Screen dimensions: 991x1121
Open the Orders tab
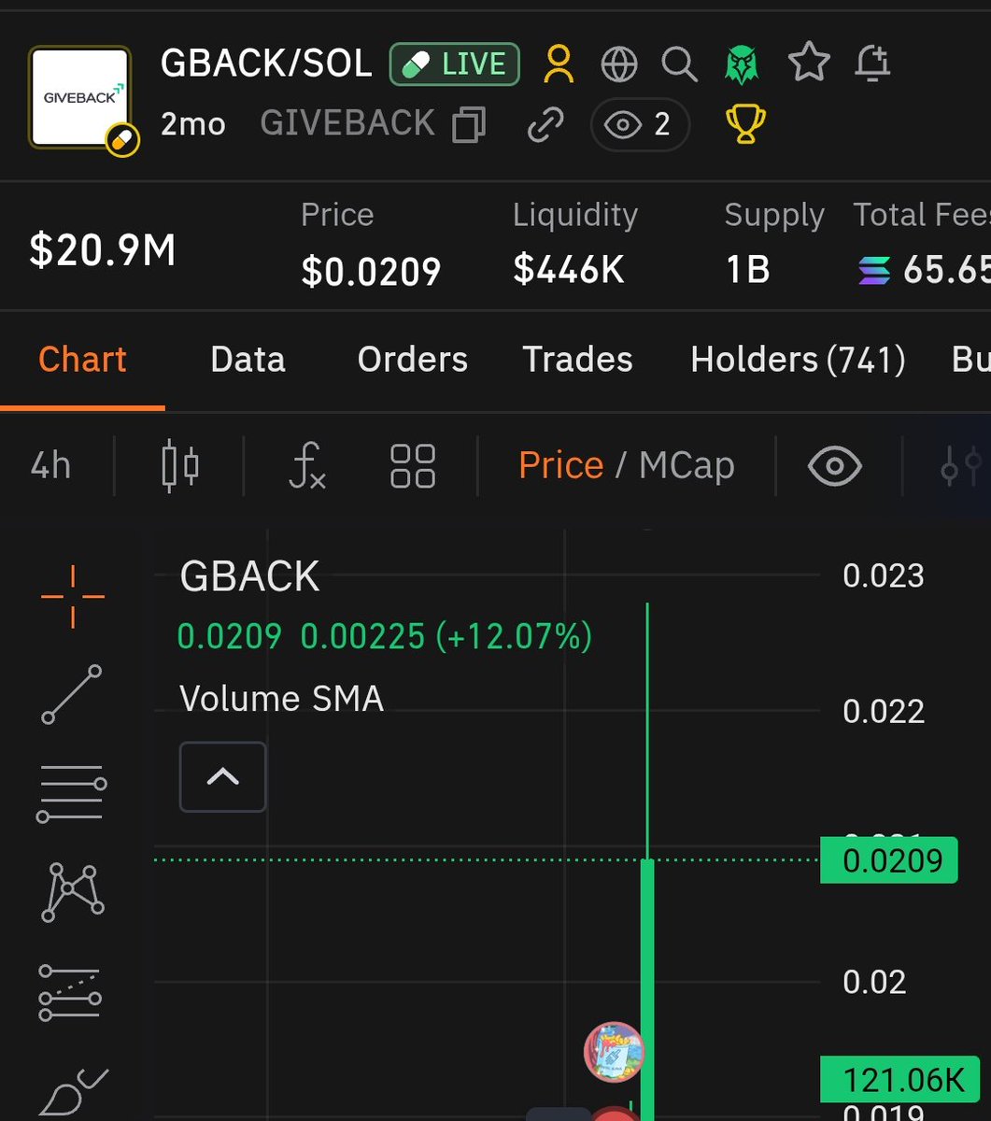click(413, 360)
